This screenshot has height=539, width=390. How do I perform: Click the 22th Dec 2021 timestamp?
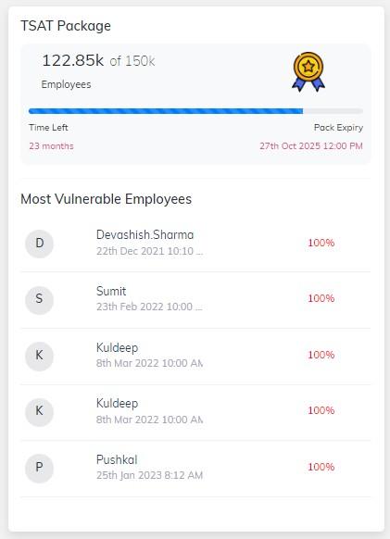[x=149, y=251]
